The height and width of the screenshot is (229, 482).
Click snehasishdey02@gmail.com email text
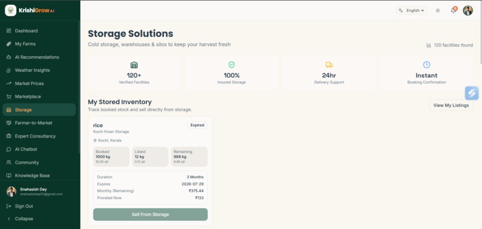pos(41,194)
